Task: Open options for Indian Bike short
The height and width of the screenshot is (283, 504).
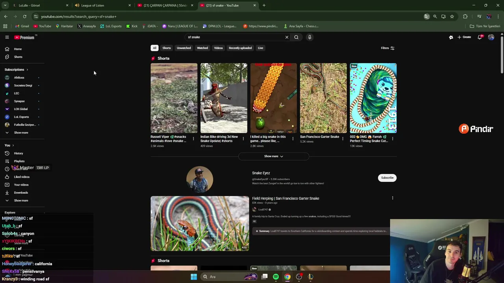Action: (243, 138)
